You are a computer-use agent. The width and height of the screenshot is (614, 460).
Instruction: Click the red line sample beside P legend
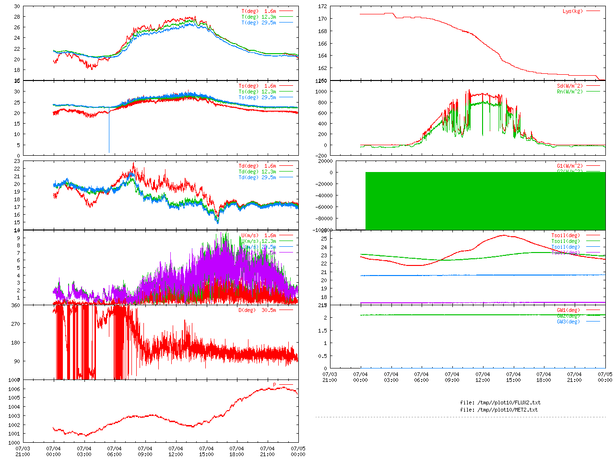[x=286, y=385]
